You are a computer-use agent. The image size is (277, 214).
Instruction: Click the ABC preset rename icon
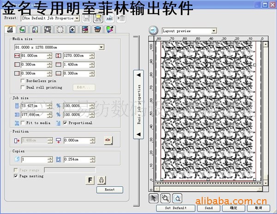[x=110, y=18]
